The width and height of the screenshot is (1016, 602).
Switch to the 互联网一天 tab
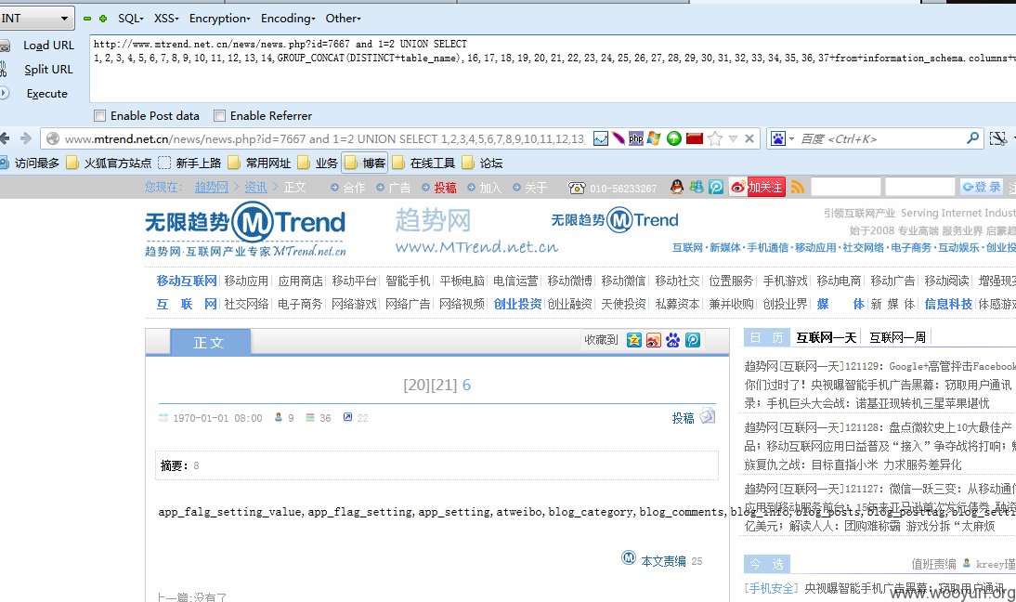[x=827, y=337]
